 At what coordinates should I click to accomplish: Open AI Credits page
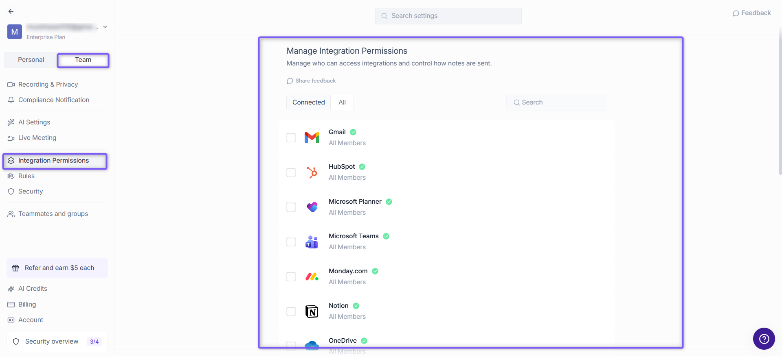33,288
